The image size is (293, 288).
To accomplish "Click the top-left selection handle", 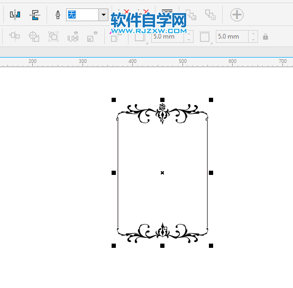I will click(x=114, y=100).
